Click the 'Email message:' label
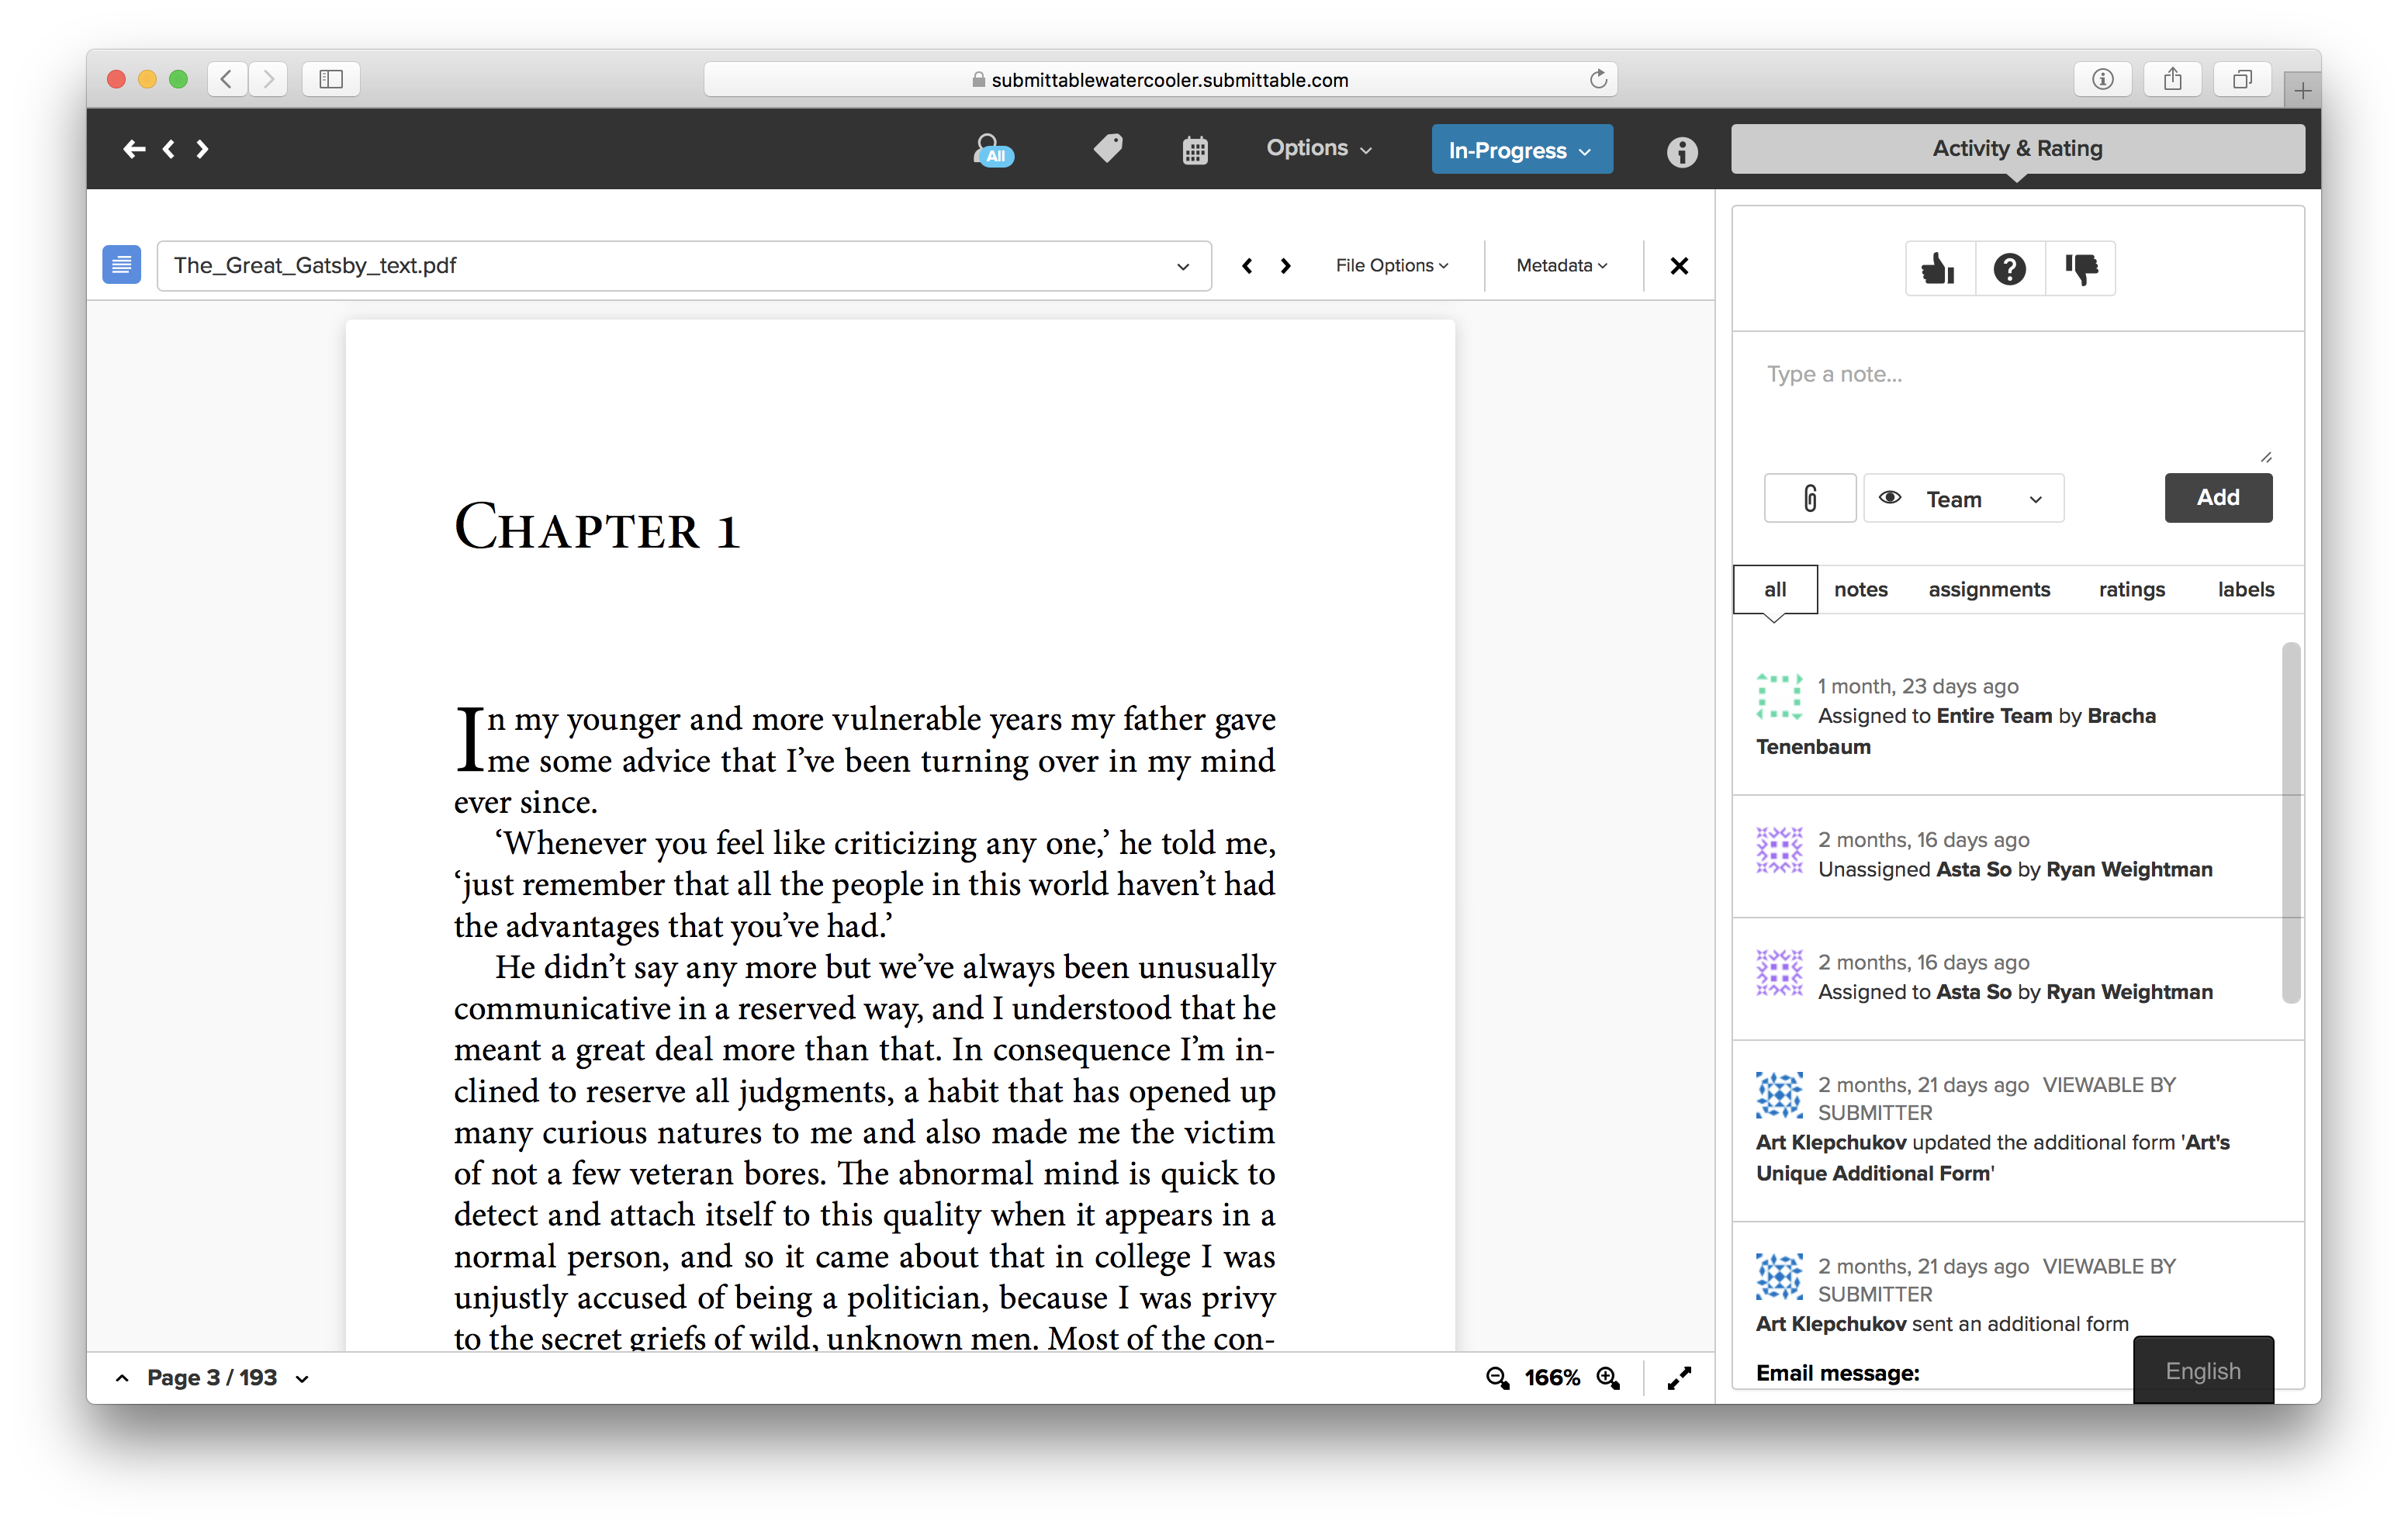The image size is (2408, 1528). click(1838, 1373)
